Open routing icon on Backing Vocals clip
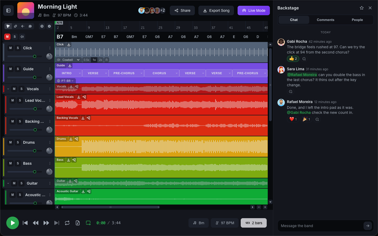Viewport: 378px width, 236px height. coord(89,118)
